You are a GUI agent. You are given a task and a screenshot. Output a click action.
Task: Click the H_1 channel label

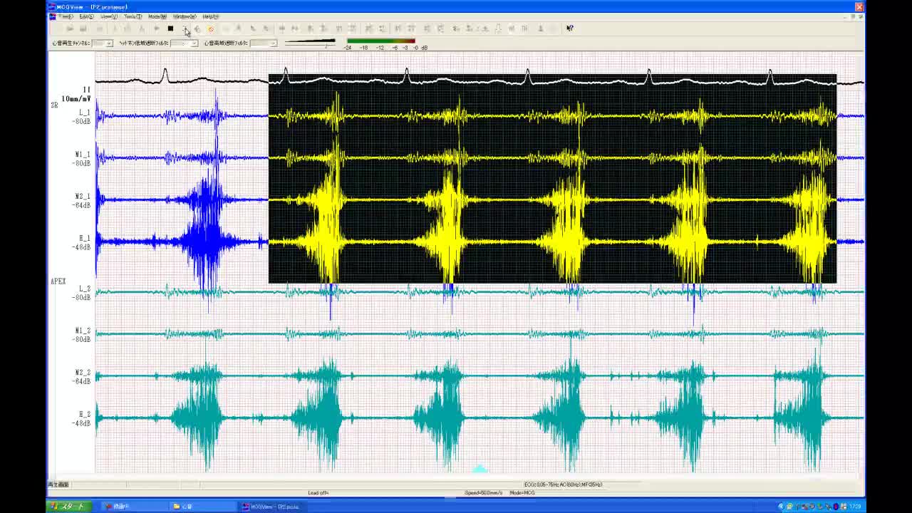tap(84, 238)
